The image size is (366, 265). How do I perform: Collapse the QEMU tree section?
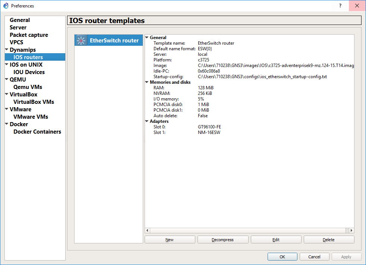7,79
